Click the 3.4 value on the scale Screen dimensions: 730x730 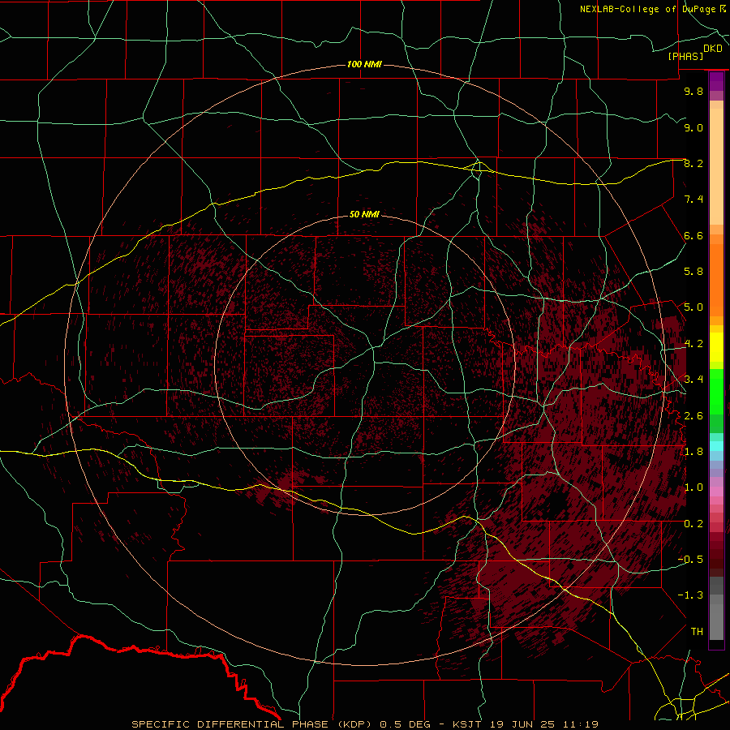coord(693,380)
